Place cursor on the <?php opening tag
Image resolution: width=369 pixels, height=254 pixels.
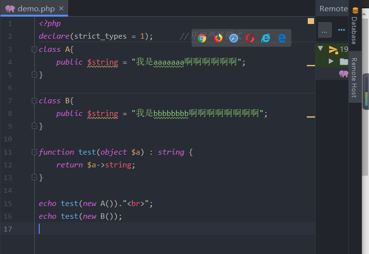[49, 23]
